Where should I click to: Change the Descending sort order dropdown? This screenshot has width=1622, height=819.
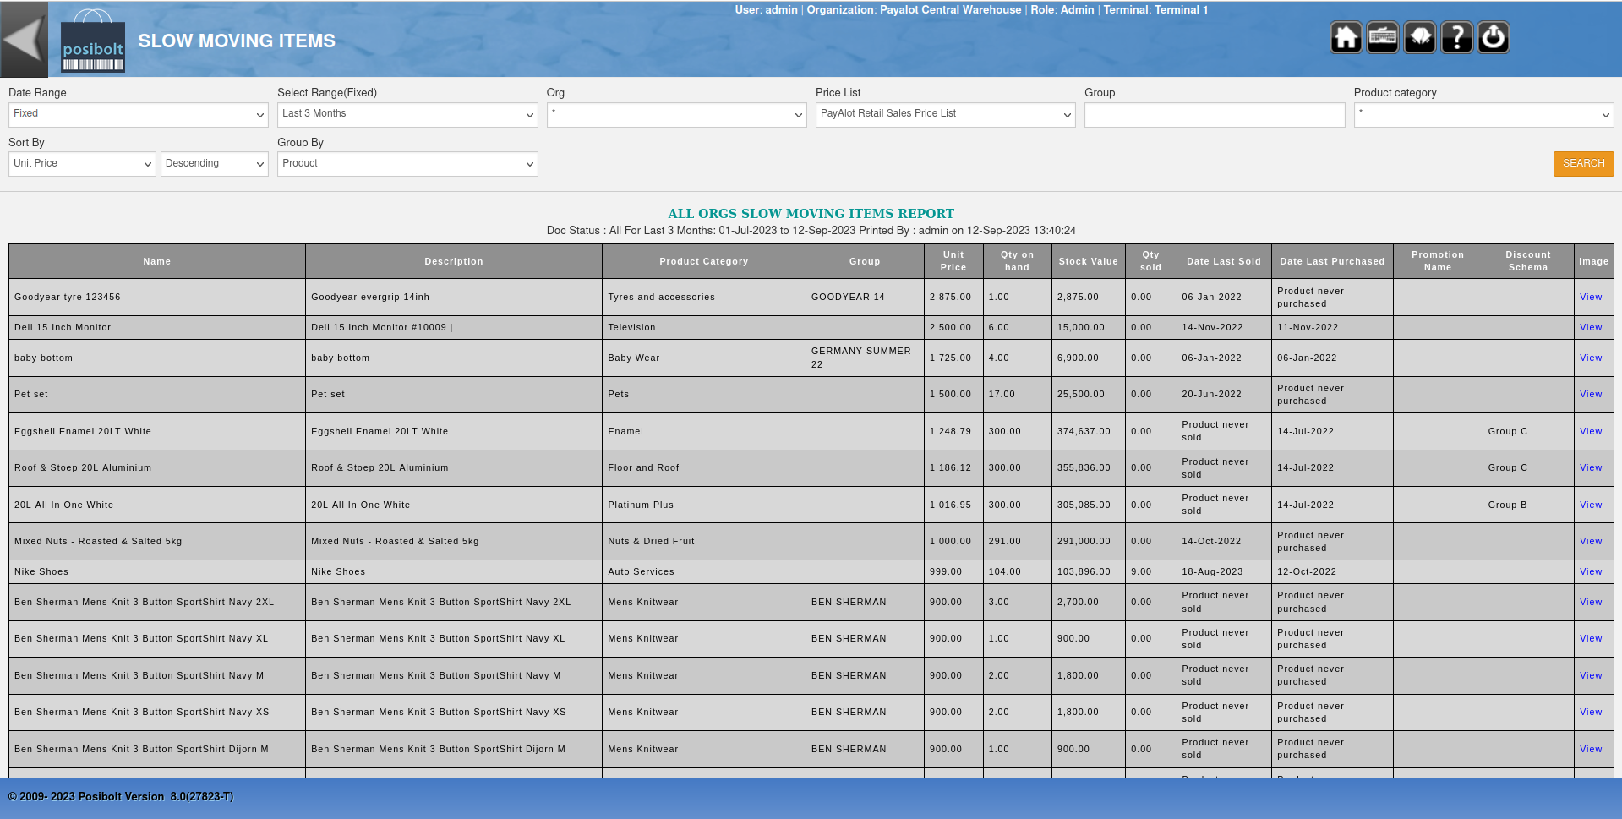(x=215, y=164)
